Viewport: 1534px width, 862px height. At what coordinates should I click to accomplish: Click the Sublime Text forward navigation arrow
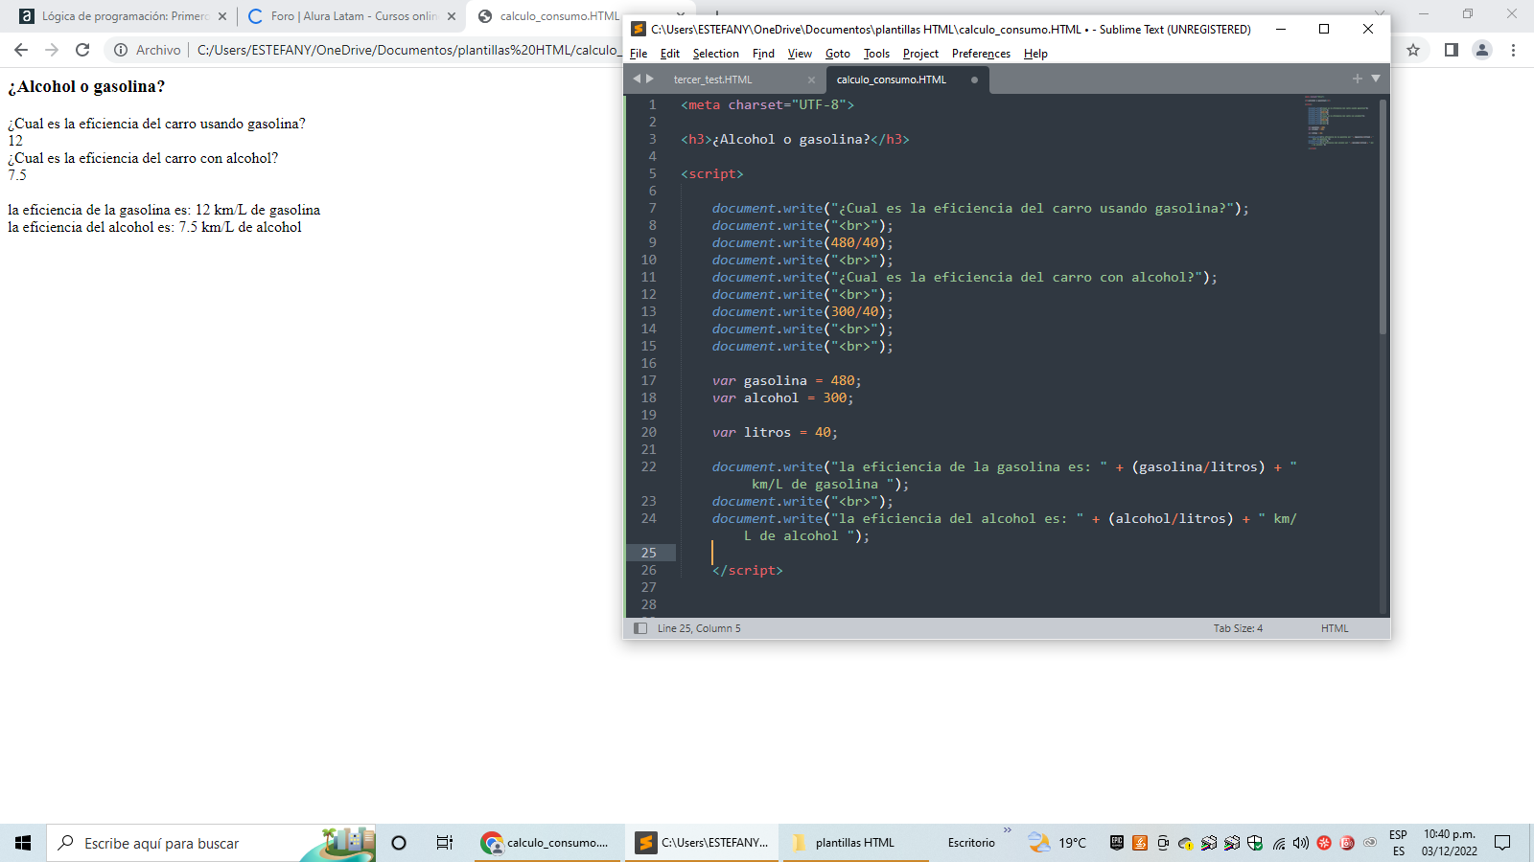(x=650, y=79)
